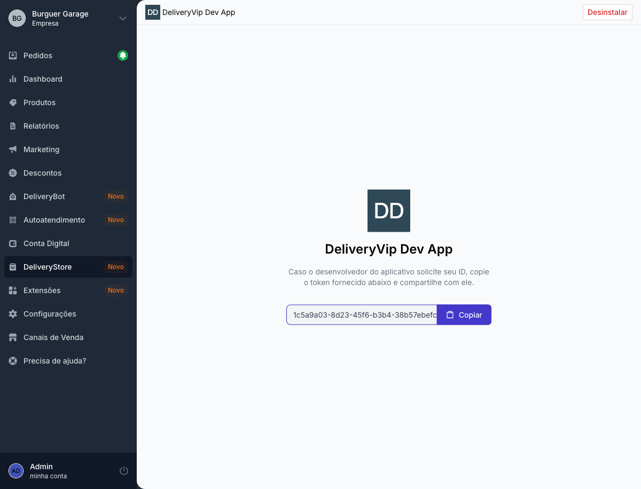The width and height of the screenshot is (641, 489).
Task: Click the Pedidos inbox icon
Action: tap(13, 56)
